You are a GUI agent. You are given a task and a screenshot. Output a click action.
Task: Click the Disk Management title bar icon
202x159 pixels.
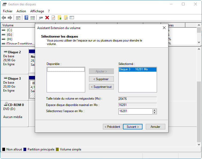[4, 4]
